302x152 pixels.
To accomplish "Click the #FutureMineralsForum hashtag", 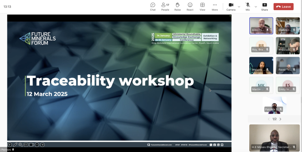I will pos(198,145).
